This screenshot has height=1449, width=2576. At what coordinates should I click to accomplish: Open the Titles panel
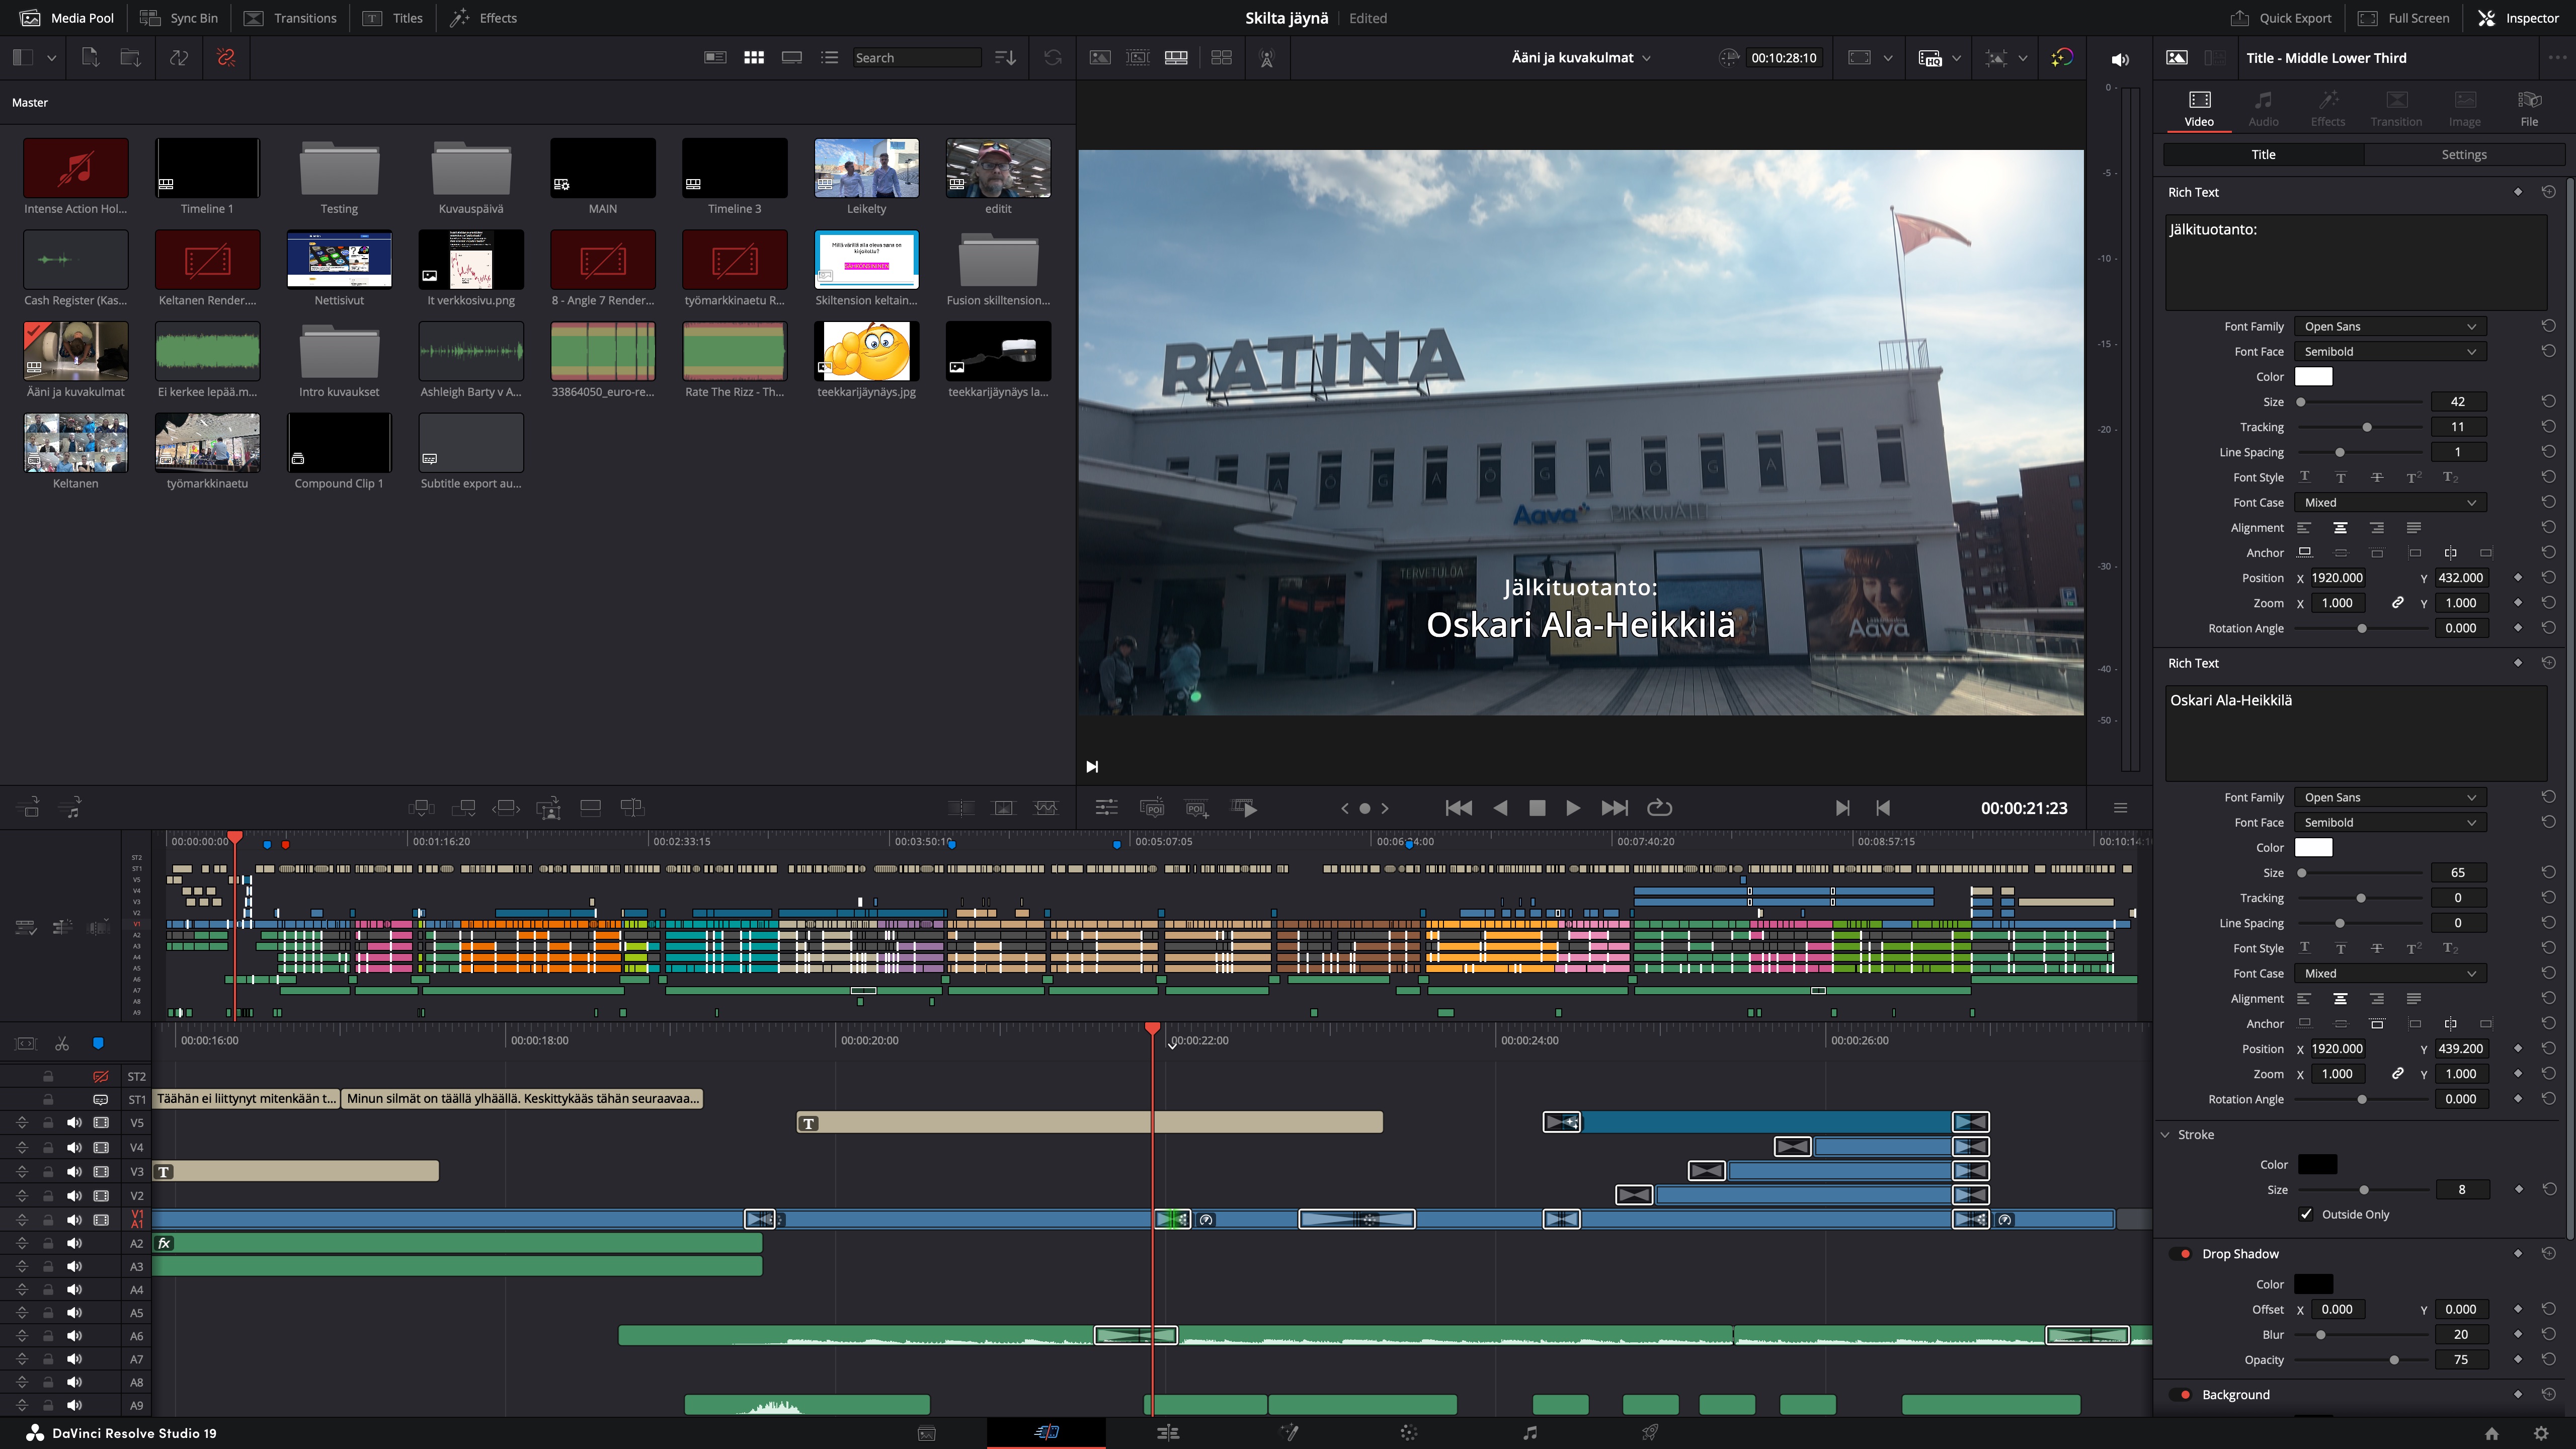(392, 18)
